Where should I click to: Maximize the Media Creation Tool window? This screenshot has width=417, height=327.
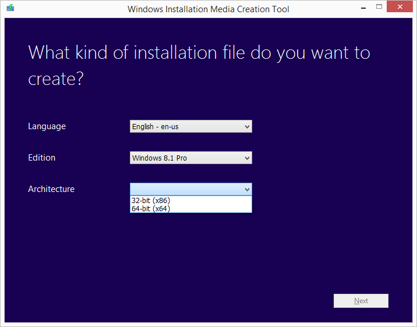379,7
